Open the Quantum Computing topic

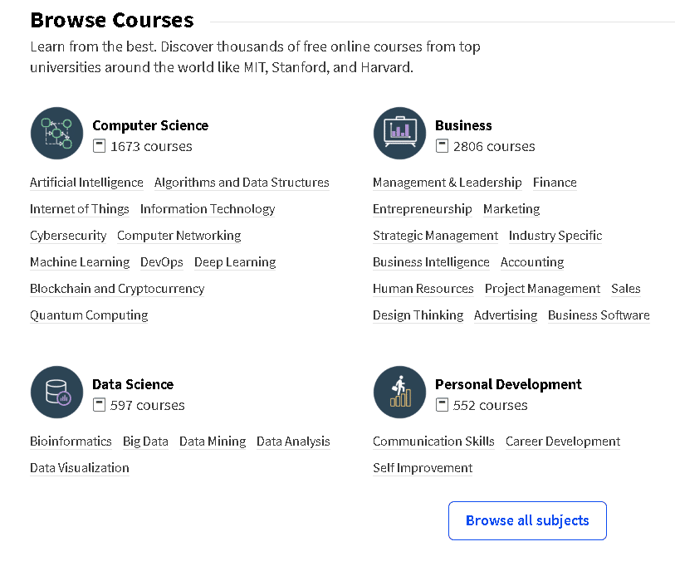pyautogui.click(x=89, y=315)
